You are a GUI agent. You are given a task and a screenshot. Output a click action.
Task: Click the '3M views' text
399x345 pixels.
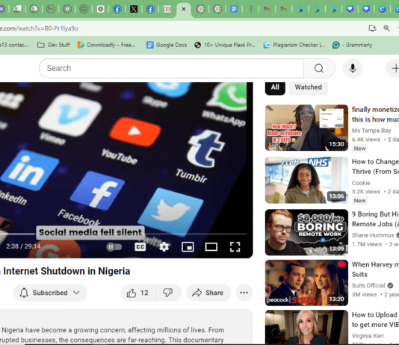click(364, 295)
